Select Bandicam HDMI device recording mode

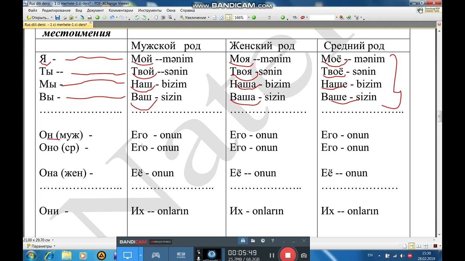(181, 255)
